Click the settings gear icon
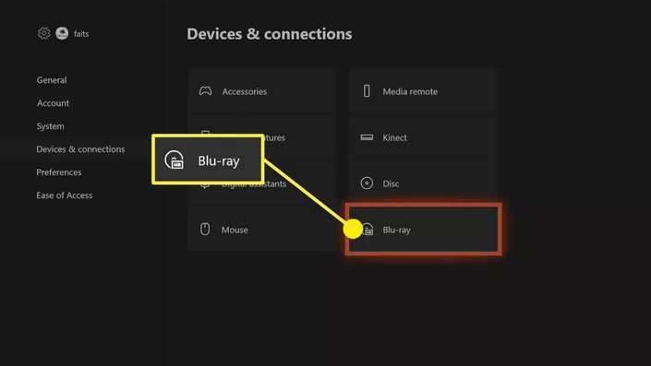The image size is (651, 366). [43, 33]
